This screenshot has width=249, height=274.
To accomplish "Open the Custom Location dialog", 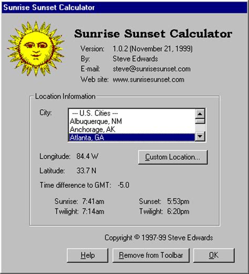I will pos(173,157).
